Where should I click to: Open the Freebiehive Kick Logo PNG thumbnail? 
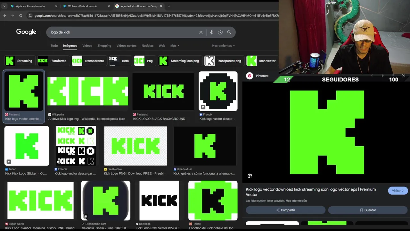tap(135, 146)
